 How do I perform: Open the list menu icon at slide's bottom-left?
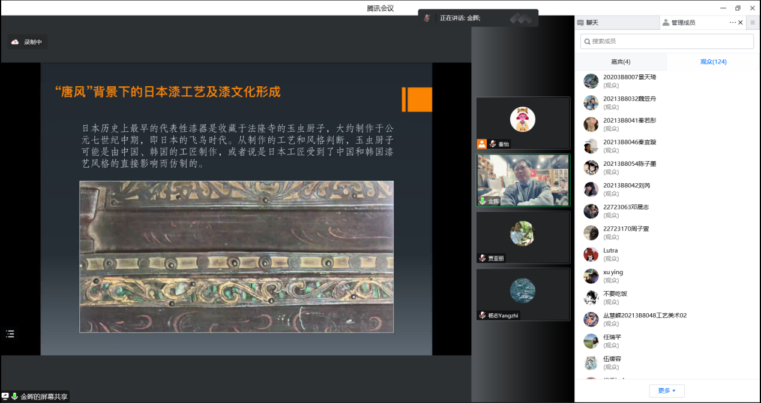[x=10, y=334]
